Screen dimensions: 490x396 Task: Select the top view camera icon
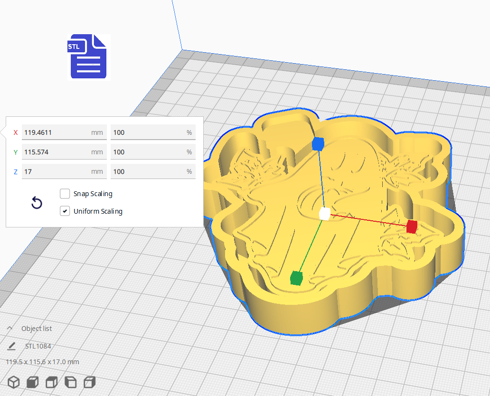(x=50, y=382)
